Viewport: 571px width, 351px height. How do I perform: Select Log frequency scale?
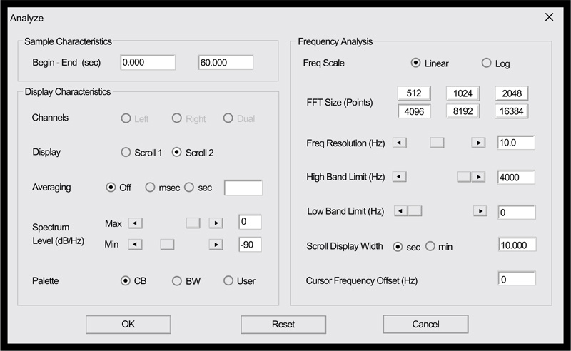tap(486, 63)
